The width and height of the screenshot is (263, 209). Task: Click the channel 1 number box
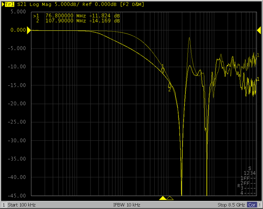coord(4,205)
